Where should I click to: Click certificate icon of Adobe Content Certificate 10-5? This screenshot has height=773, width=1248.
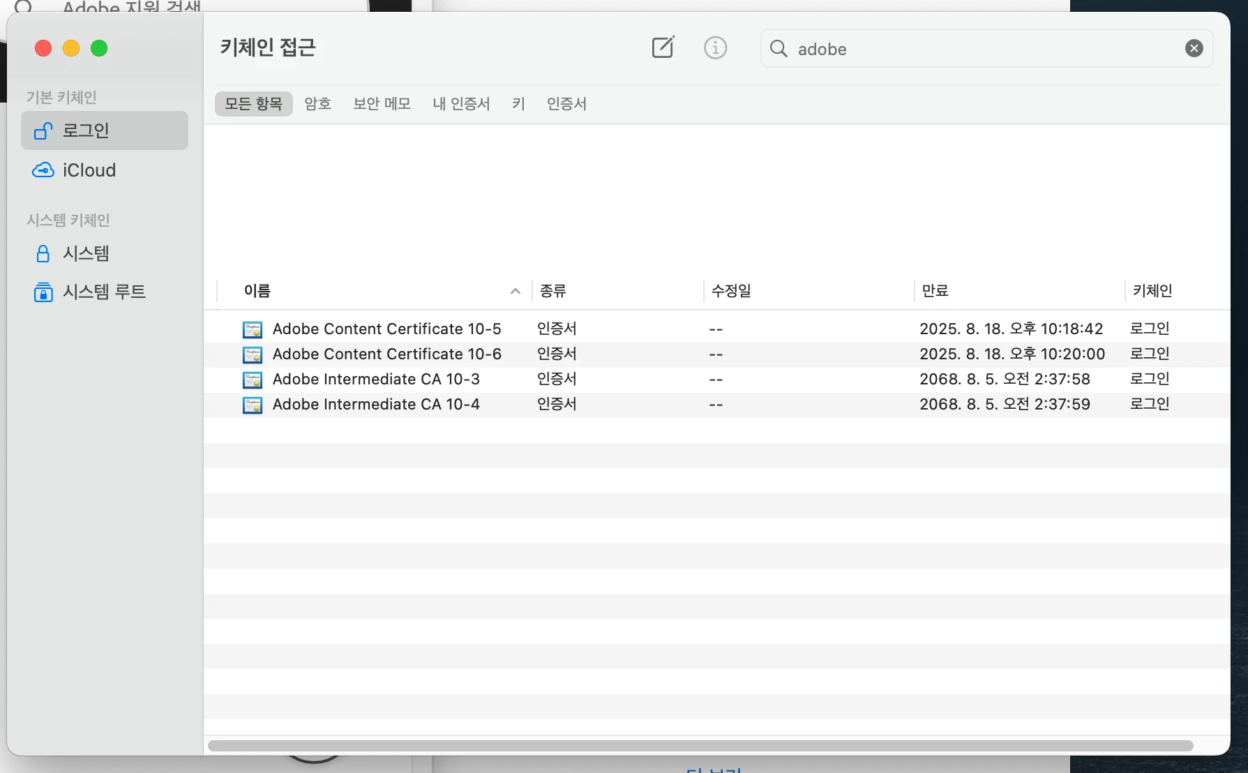click(x=253, y=329)
